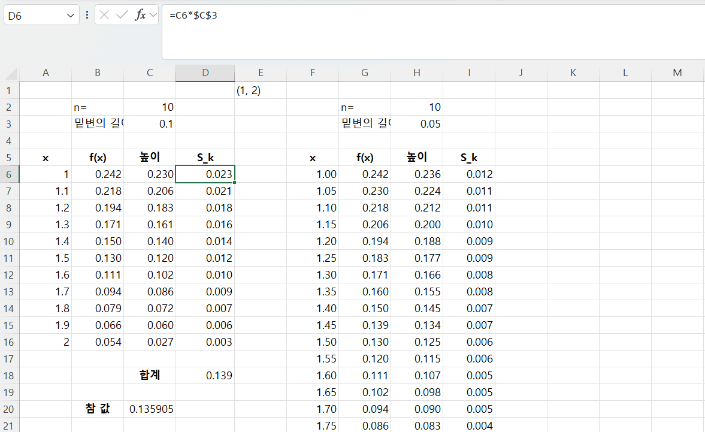This screenshot has width=705, height=432.
Task: Select row 18 header
Action: pos(10,376)
